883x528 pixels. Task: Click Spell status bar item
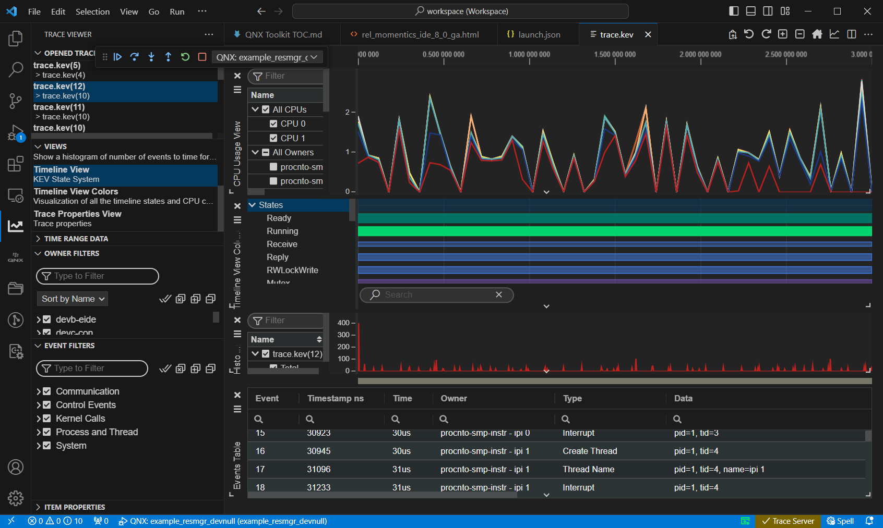coord(840,521)
